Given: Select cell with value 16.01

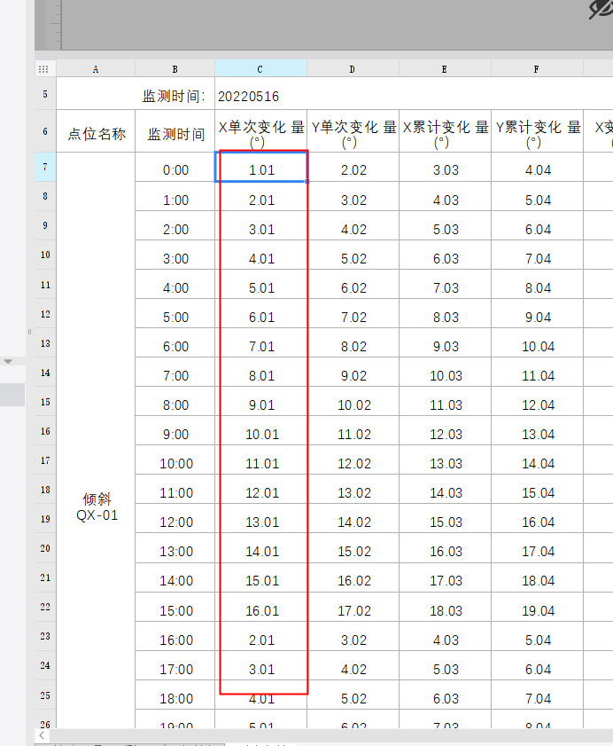Looking at the screenshot, I should click(x=261, y=610).
